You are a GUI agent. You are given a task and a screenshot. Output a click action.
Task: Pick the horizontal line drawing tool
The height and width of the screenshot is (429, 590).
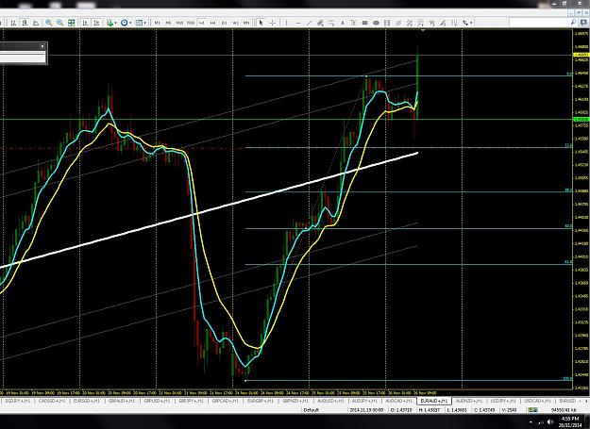(298, 23)
